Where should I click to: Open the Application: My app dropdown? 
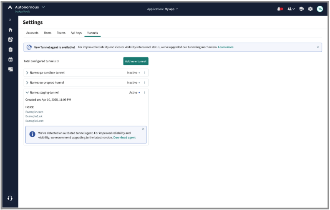162,9
